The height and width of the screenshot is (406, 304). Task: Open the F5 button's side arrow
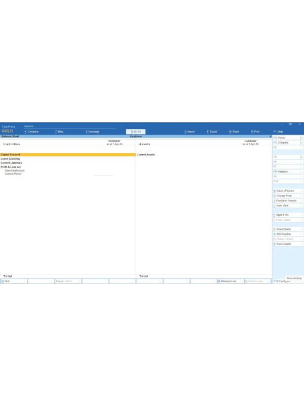[x=302, y=157]
